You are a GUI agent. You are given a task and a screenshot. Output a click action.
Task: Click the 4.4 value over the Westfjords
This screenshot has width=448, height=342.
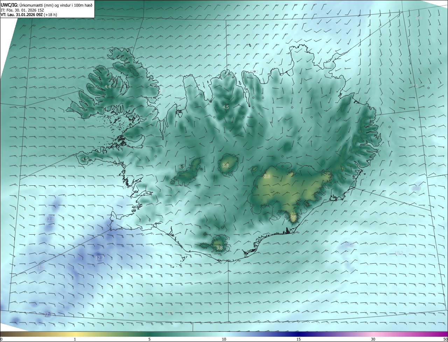coord(108,87)
